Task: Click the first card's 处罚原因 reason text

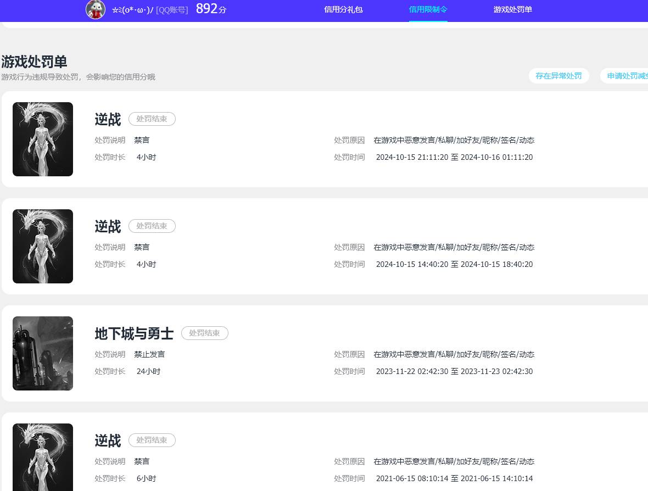Action: [453, 140]
